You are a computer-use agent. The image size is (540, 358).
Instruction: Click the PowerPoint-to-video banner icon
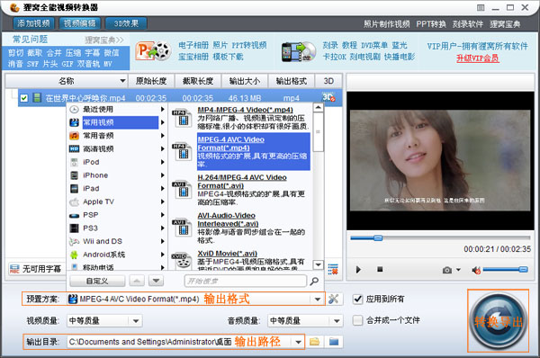[153, 51]
